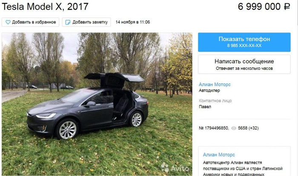The width and height of the screenshot is (298, 176).
Task: Click the listing number 1794496850
Action: click(x=214, y=128)
